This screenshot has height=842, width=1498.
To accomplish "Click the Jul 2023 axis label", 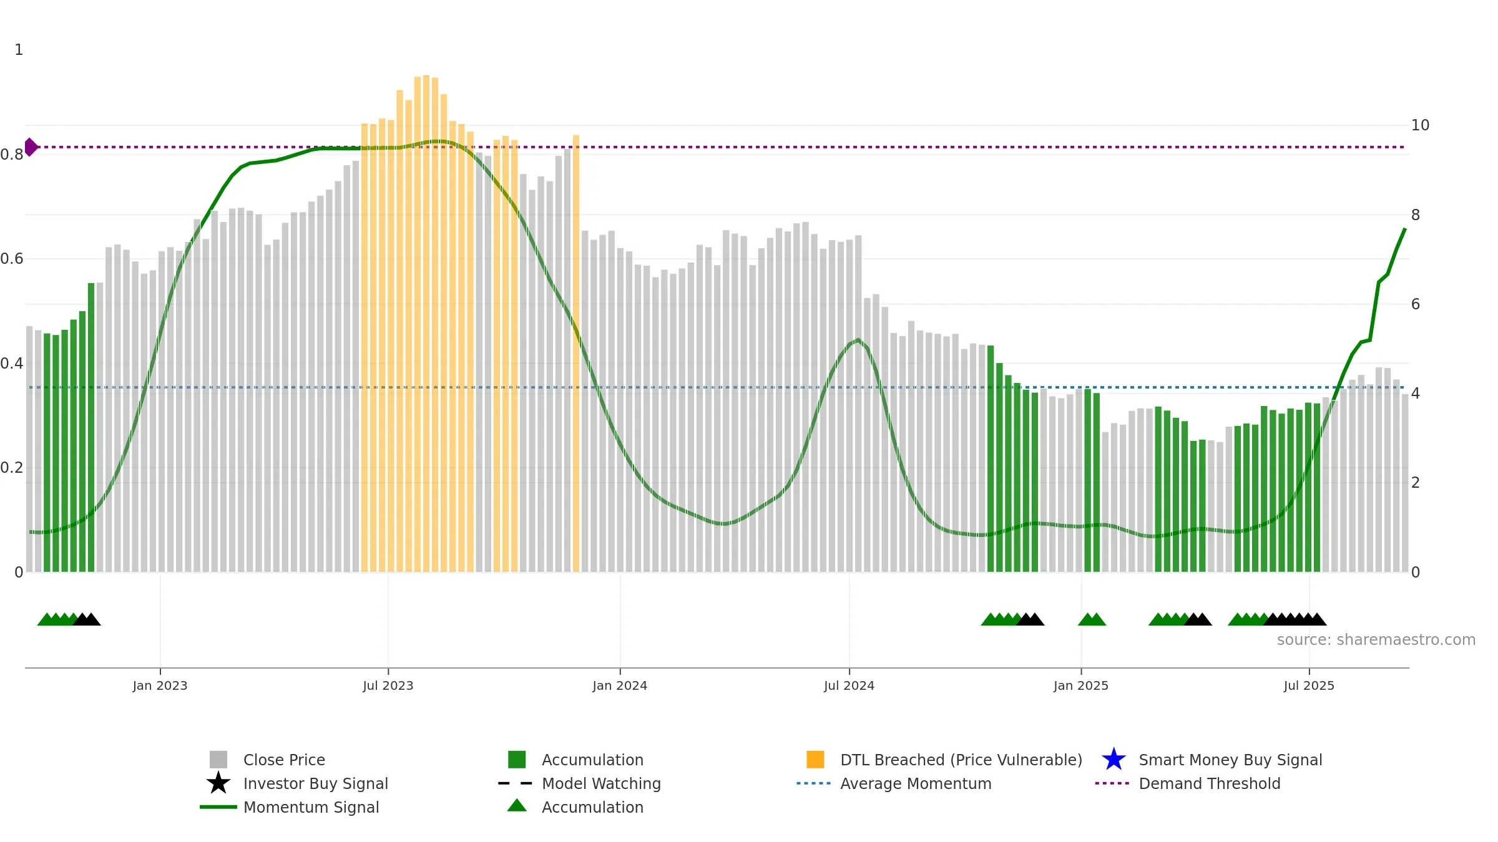I will tap(388, 686).
